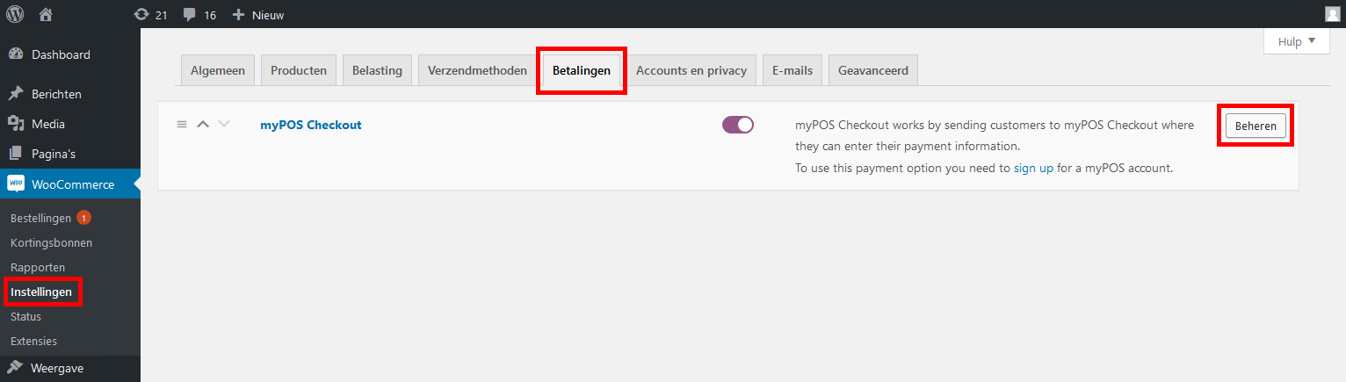
Task: Switch to the Verzendmethoden tab
Action: pyautogui.click(x=477, y=70)
